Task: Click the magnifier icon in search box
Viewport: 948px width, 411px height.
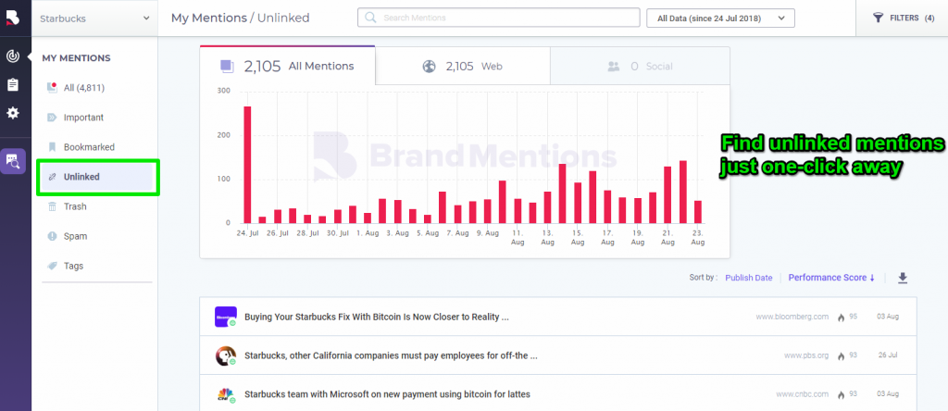Action: [371, 18]
